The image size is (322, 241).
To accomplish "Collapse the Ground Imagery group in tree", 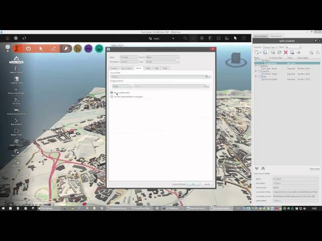I will [x=256, y=71].
